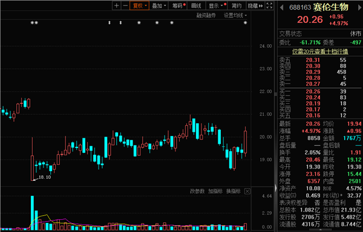
Task: Open the 复权 dropdown
Action: coord(139,6)
